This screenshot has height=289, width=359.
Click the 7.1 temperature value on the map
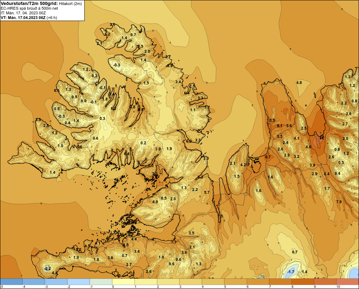174,242
